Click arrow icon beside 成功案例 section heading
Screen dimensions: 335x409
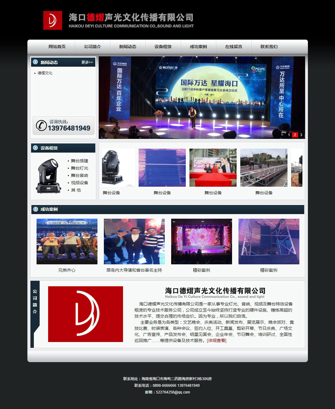tap(36, 209)
